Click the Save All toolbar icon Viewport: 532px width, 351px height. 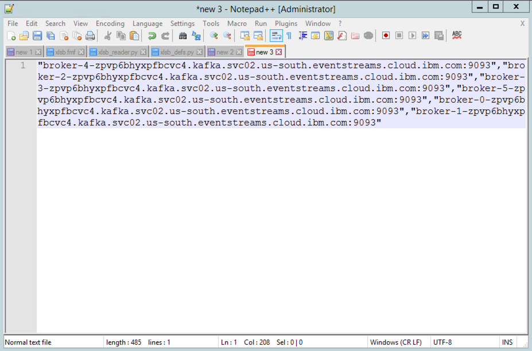(x=51, y=36)
